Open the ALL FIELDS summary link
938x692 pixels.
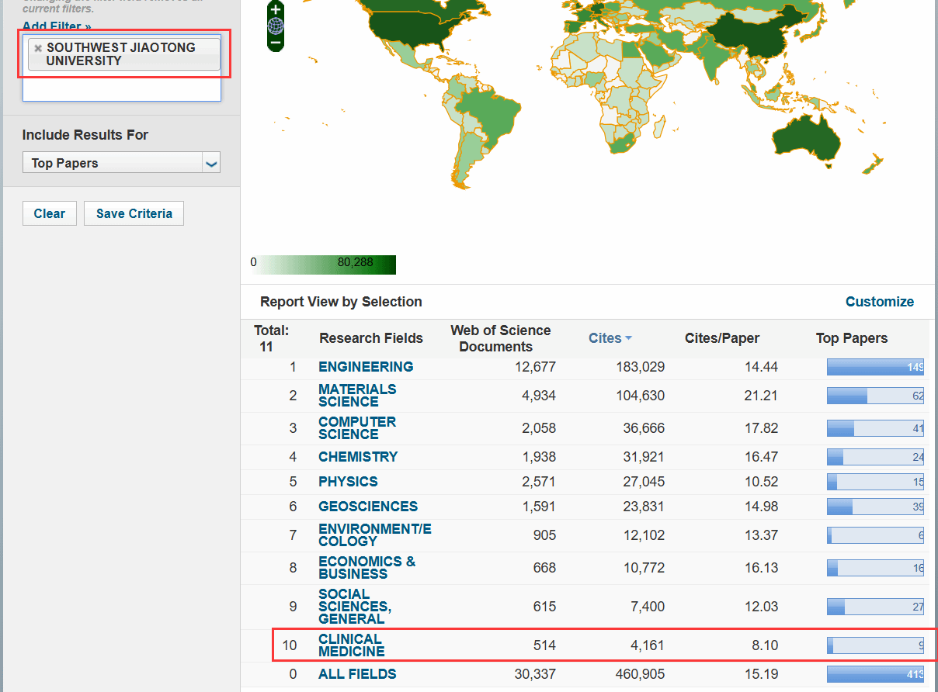pyautogui.click(x=357, y=674)
